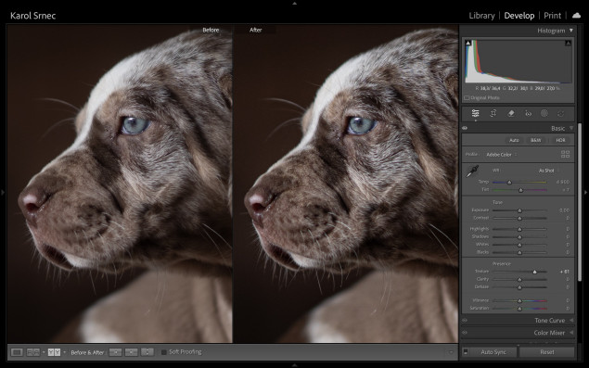Swap Before and After settings

[x=147, y=352]
